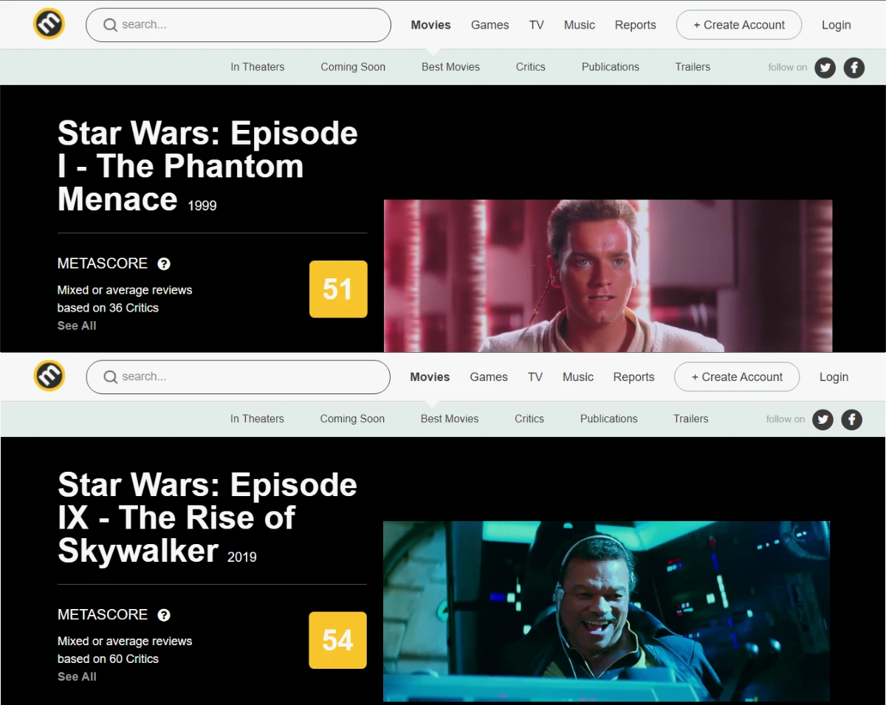Select Reports in the menu above Rise of Skywalker

634,377
